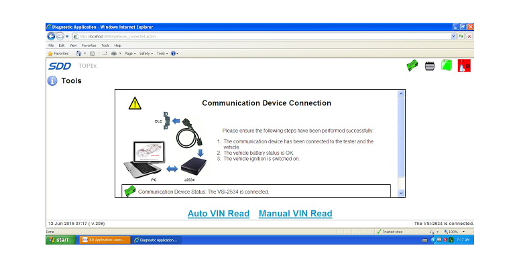Click the Communication Device Status text

click(204, 192)
